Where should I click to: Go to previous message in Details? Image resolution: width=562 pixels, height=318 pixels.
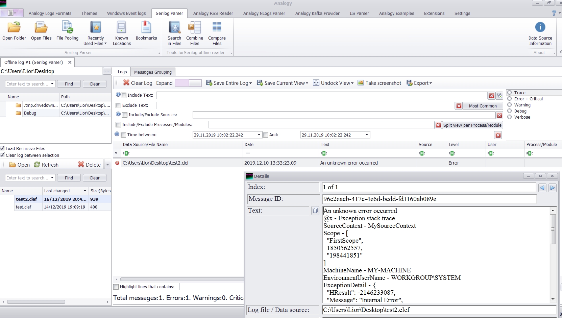click(x=542, y=188)
